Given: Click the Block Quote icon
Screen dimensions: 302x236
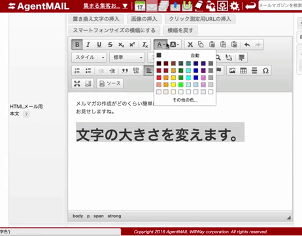Looking at the screenshot, I should coord(125,71).
